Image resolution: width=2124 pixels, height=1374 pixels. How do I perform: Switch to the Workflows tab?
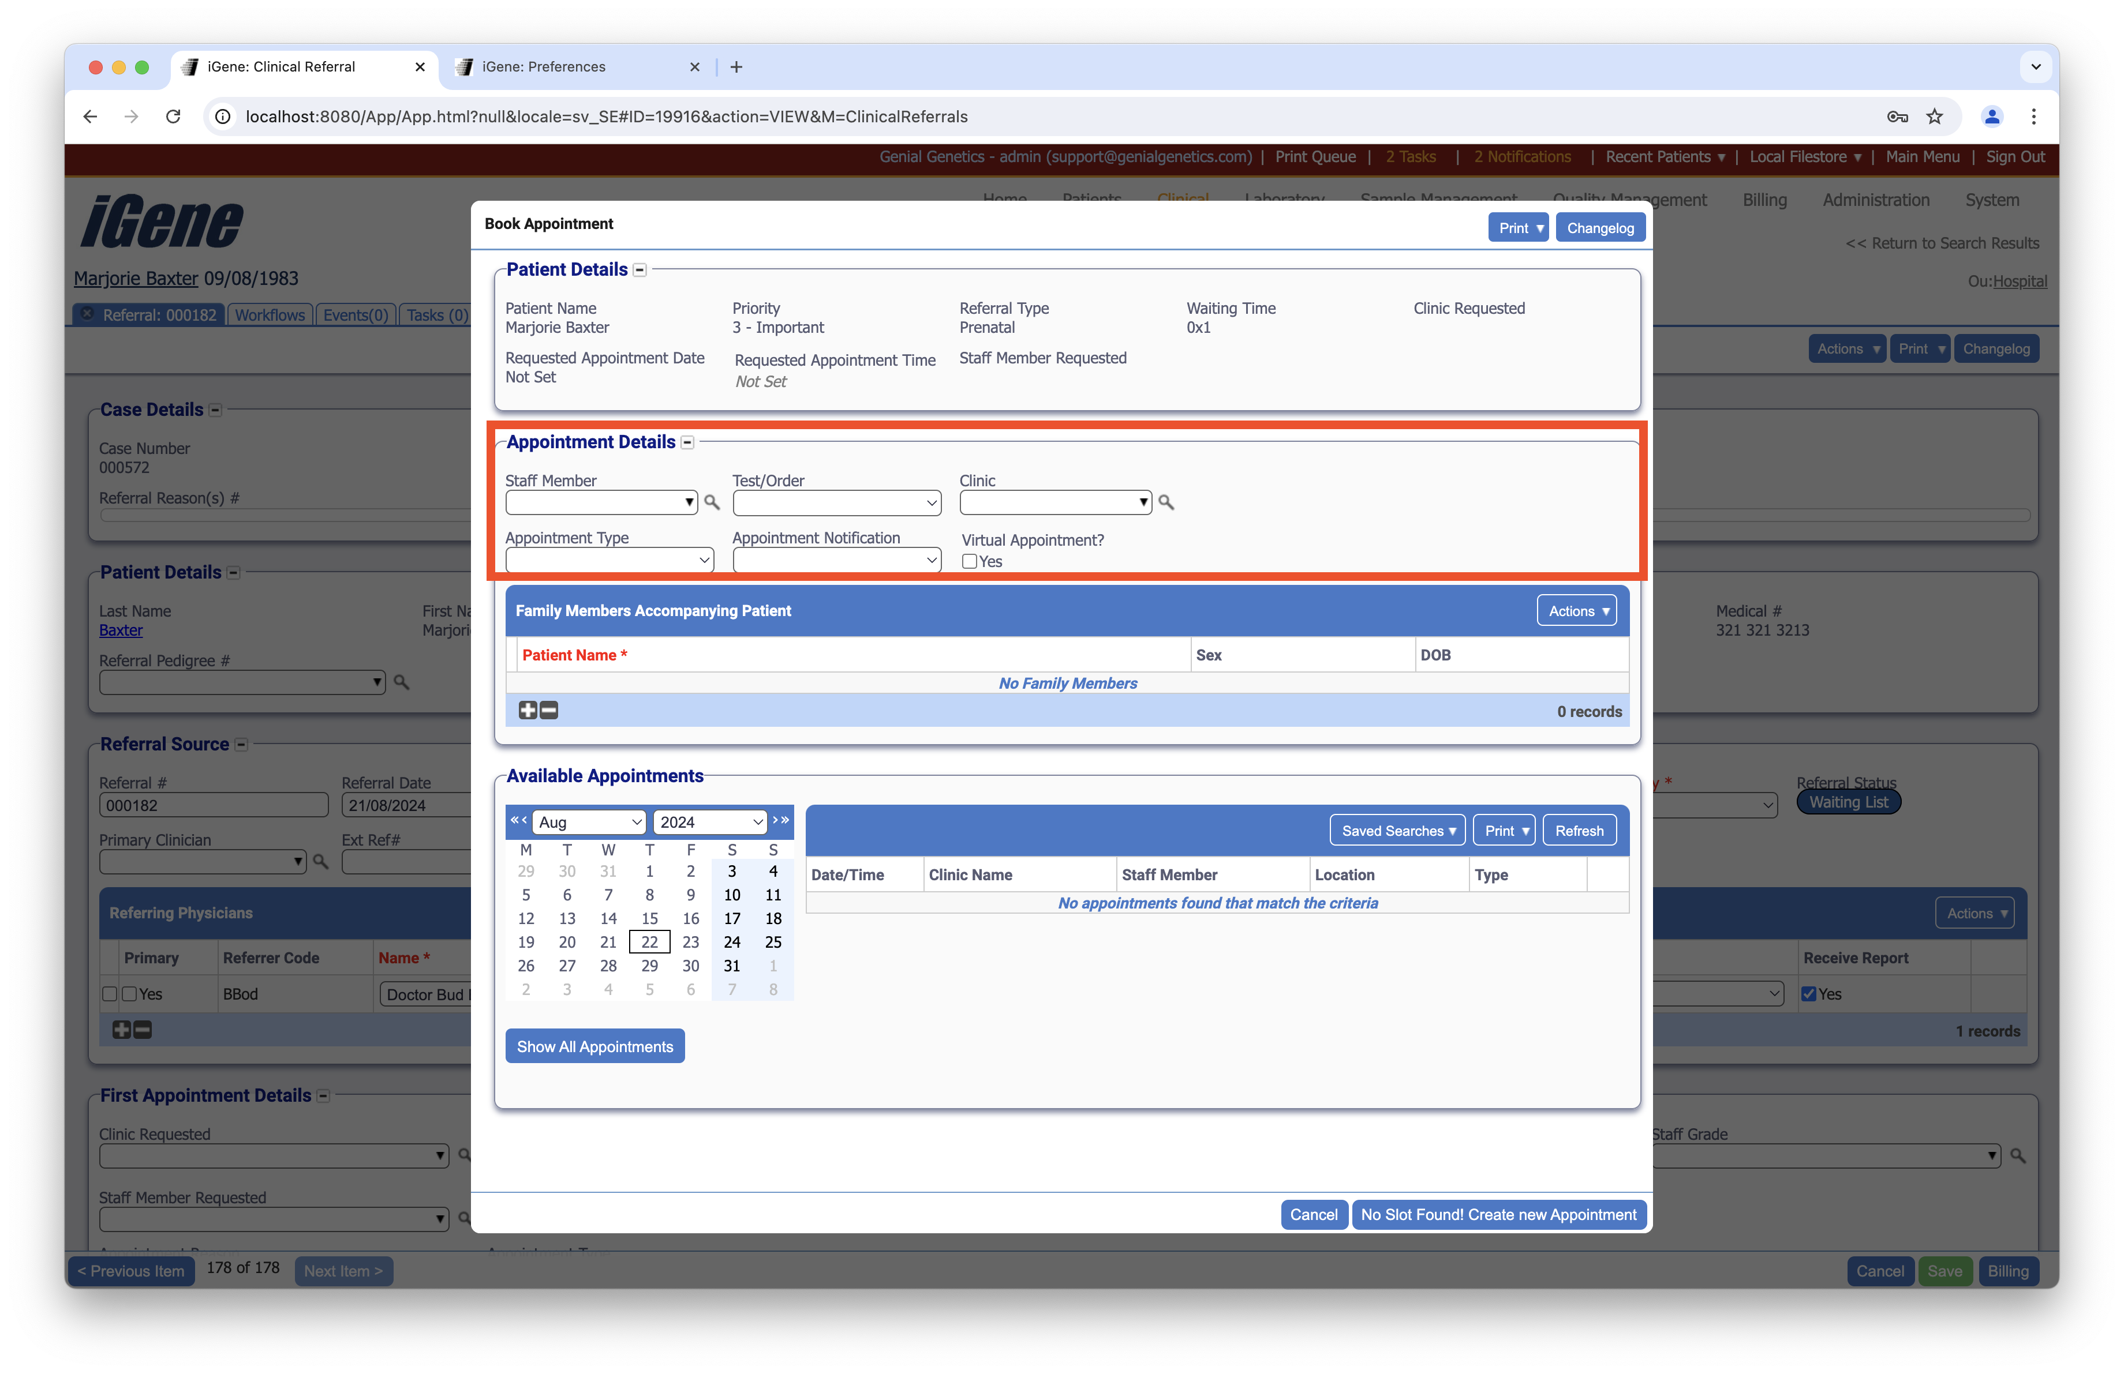[x=270, y=314]
